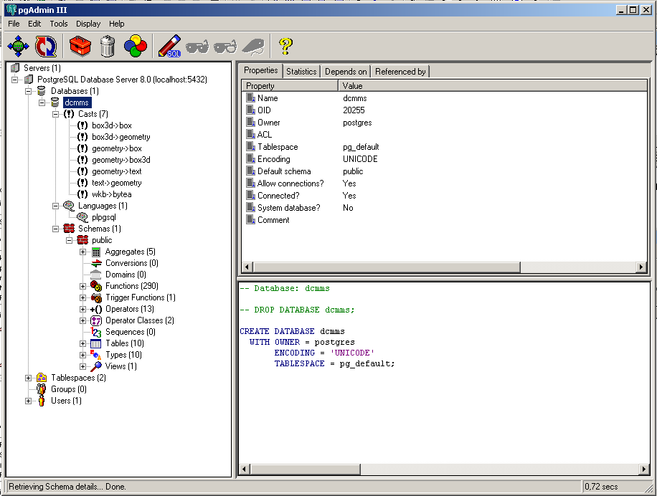Expand the Aggregates (5) node
Viewport: 657px width, 496px height.
tap(82, 252)
